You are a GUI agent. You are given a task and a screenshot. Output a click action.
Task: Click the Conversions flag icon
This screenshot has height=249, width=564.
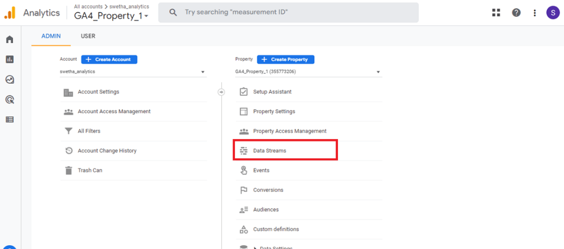click(x=243, y=190)
